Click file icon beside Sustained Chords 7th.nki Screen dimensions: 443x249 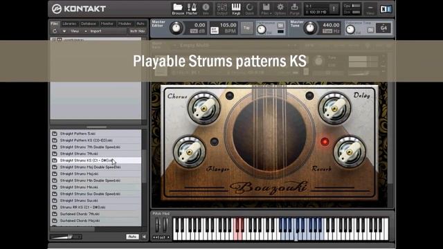(x=55, y=214)
